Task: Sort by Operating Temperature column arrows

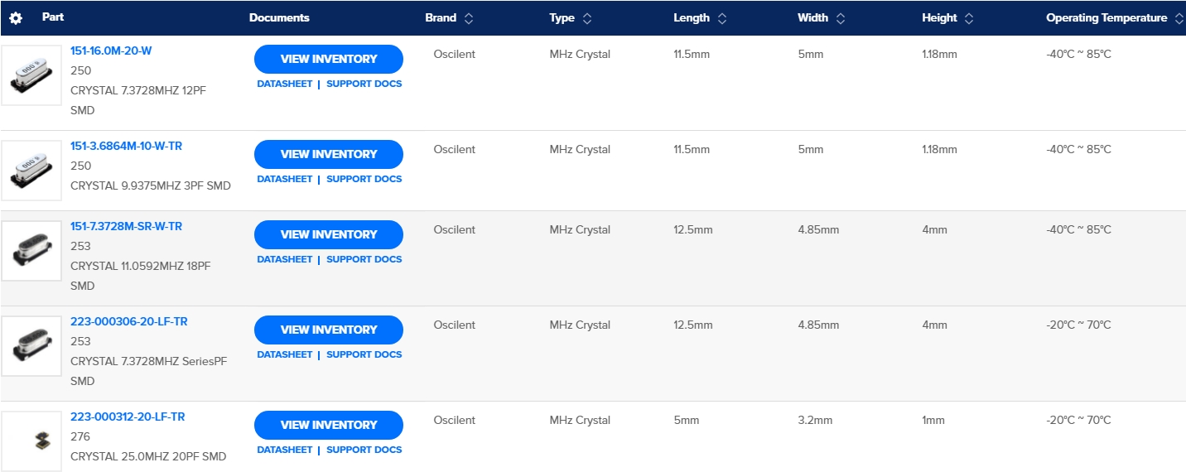Action: click(1179, 18)
